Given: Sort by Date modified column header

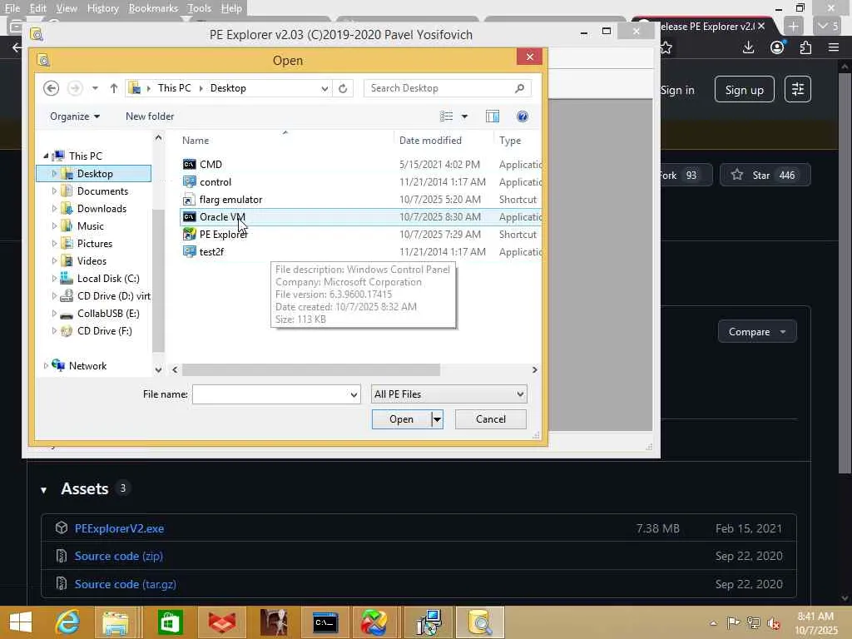Looking at the screenshot, I should click(430, 140).
